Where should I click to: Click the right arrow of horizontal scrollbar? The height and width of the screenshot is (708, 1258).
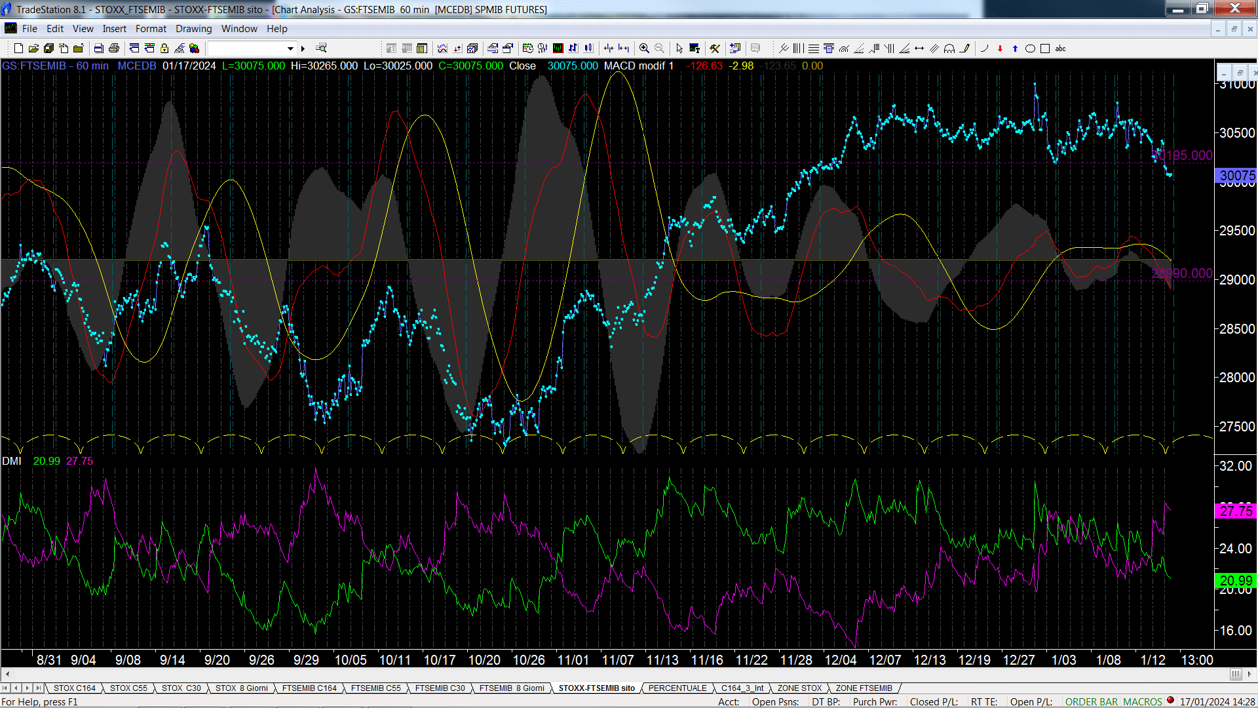[1250, 675]
